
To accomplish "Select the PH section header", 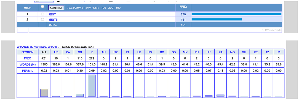I will click(196, 52).
